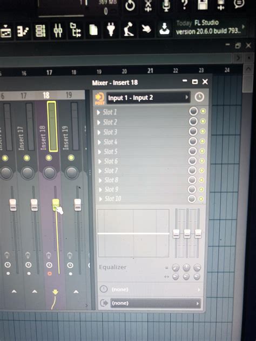Screen dimensions: 256x341
Task: Click the Insert 19 volume fader handle
Action: [78, 204]
